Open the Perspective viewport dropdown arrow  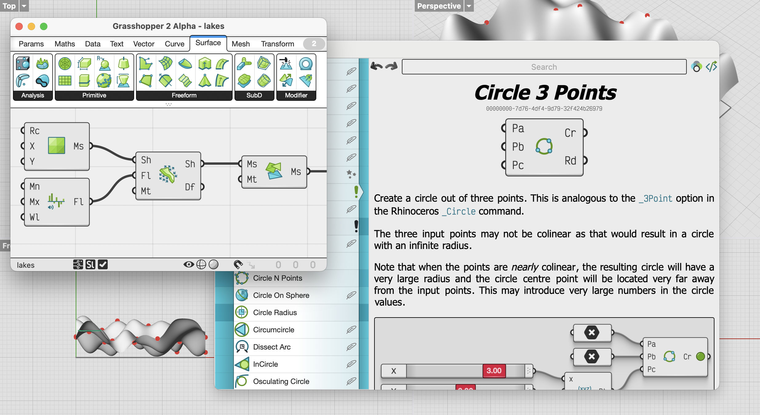pyautogui.click(x=469, y=6)
